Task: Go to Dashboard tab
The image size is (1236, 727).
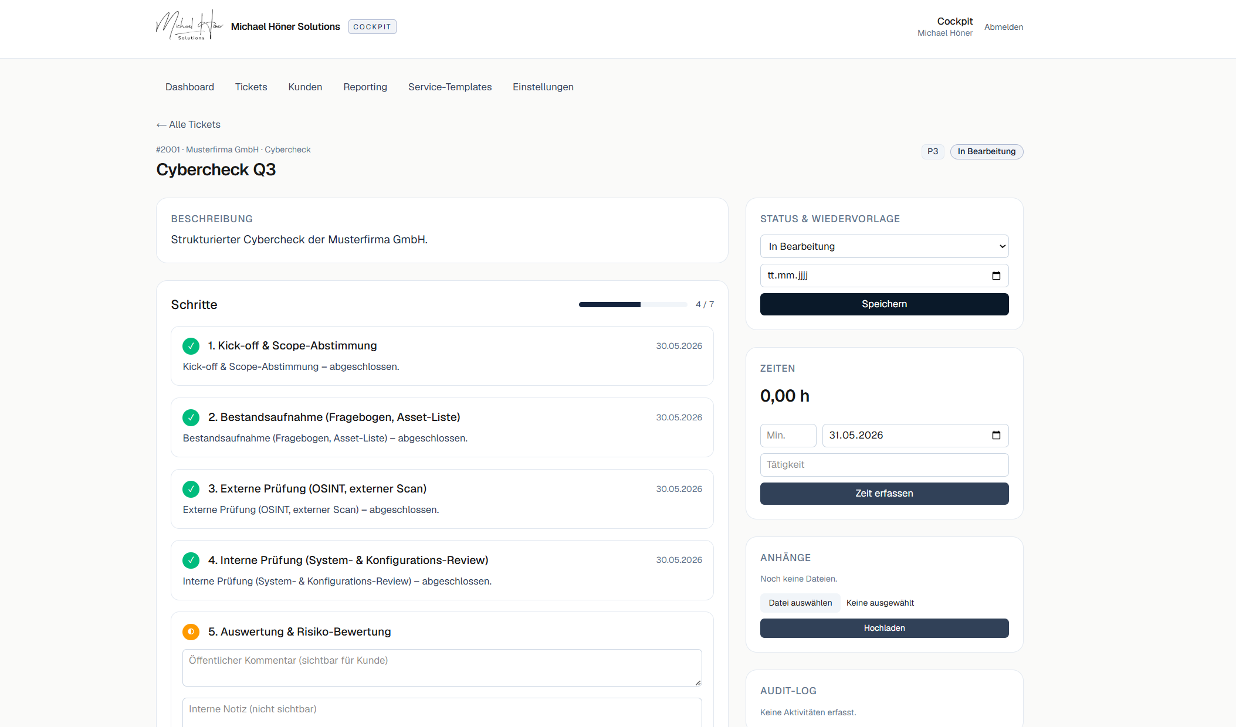Action: (189, 87)
